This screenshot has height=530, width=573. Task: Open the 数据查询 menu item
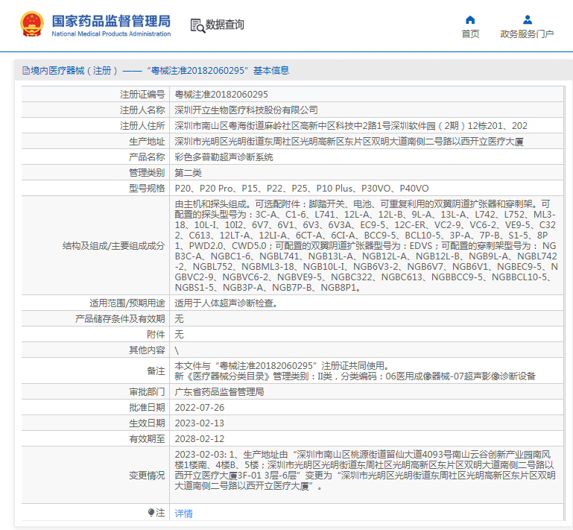224,25
